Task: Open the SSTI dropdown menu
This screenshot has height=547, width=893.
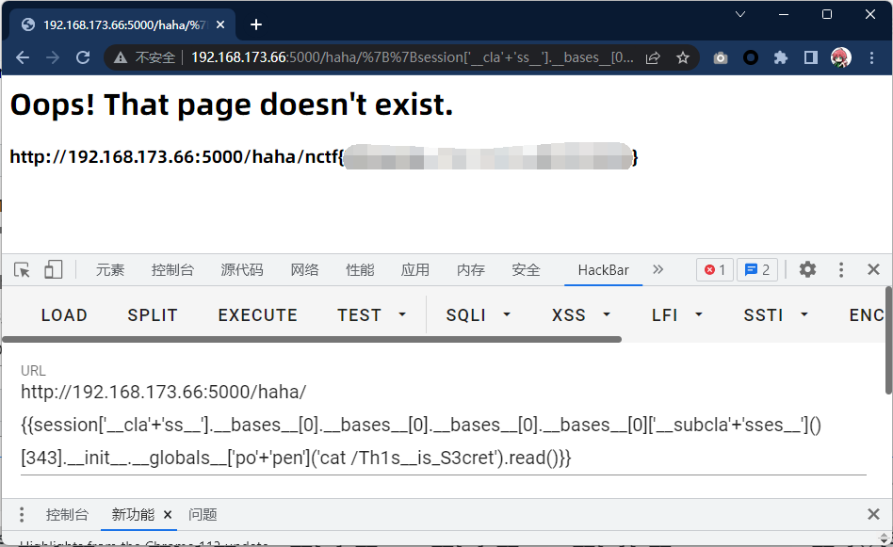Action: point(804,315)
